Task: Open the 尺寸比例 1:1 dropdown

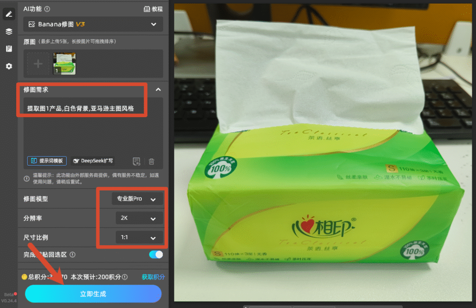Action: pyautogui.click(x=139, y=237)
